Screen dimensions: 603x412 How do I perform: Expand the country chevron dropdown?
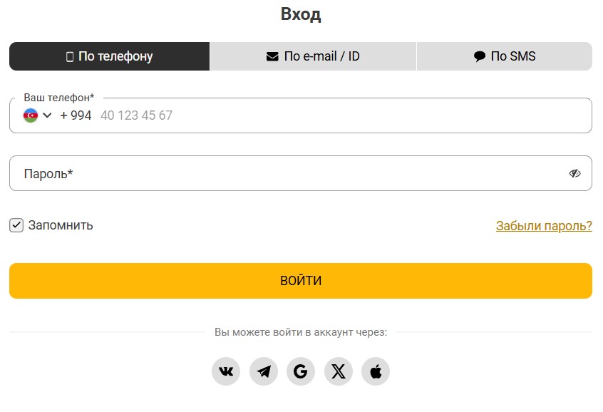[48, 115]
